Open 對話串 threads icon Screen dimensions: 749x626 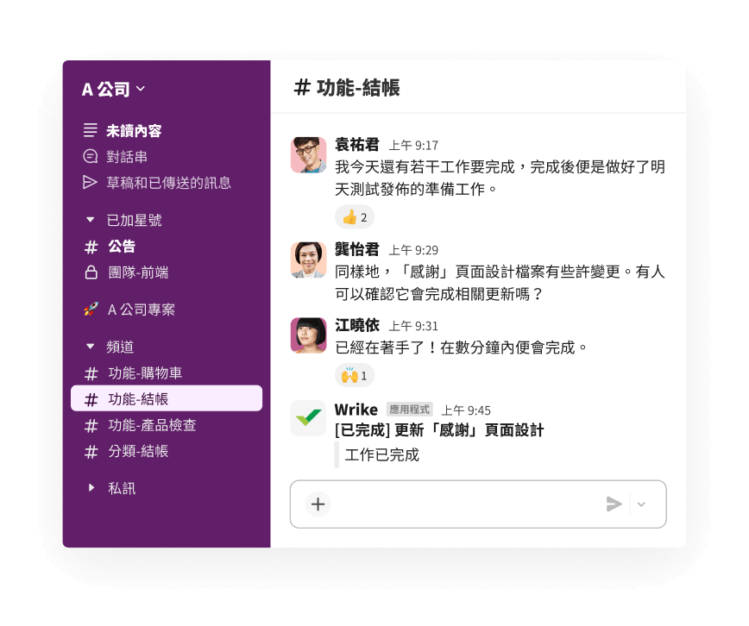coord(91,156)
